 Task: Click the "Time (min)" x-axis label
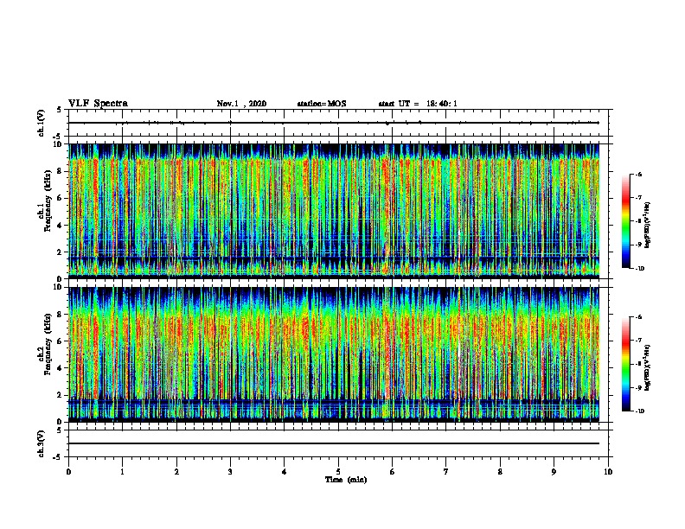pyautogui.click(x=346, y=480)
